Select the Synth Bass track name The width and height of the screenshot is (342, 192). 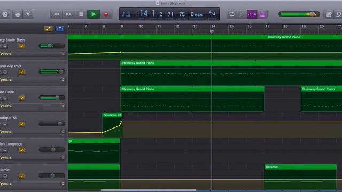click(x=12, y=40)
